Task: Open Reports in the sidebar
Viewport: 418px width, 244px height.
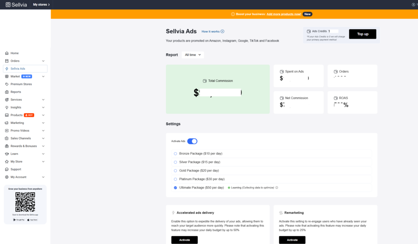Action: pos(25,92)
